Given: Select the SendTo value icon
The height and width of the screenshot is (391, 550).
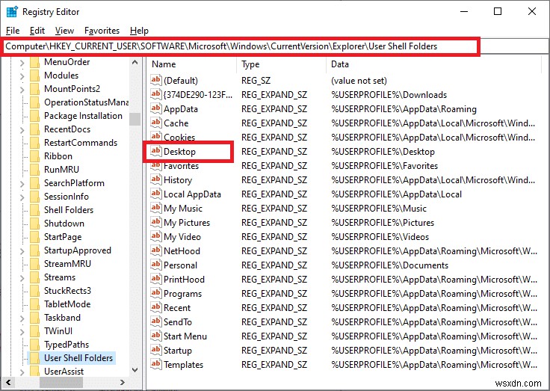Looking at the screenshot, I should 155,321.
